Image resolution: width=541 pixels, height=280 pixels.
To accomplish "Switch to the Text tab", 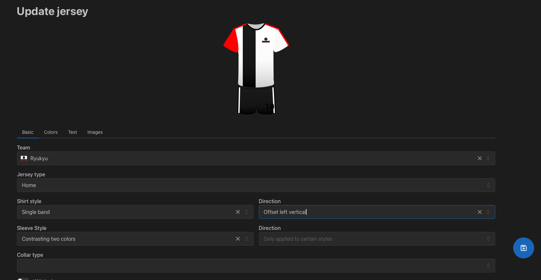I will pos(72,132).
